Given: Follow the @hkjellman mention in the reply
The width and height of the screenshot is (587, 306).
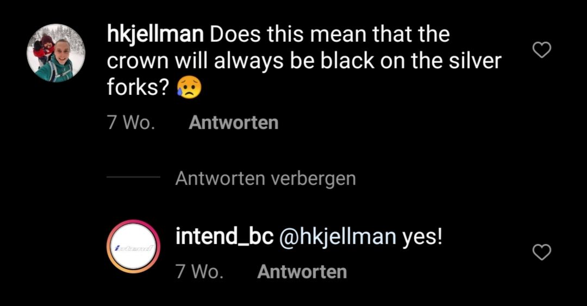Looking at the screenshot, I should (x=337, y=237).
